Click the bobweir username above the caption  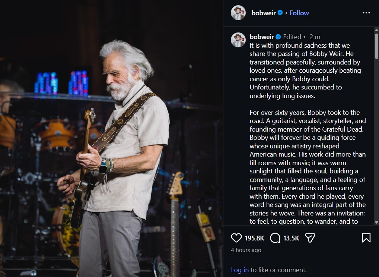262,37
